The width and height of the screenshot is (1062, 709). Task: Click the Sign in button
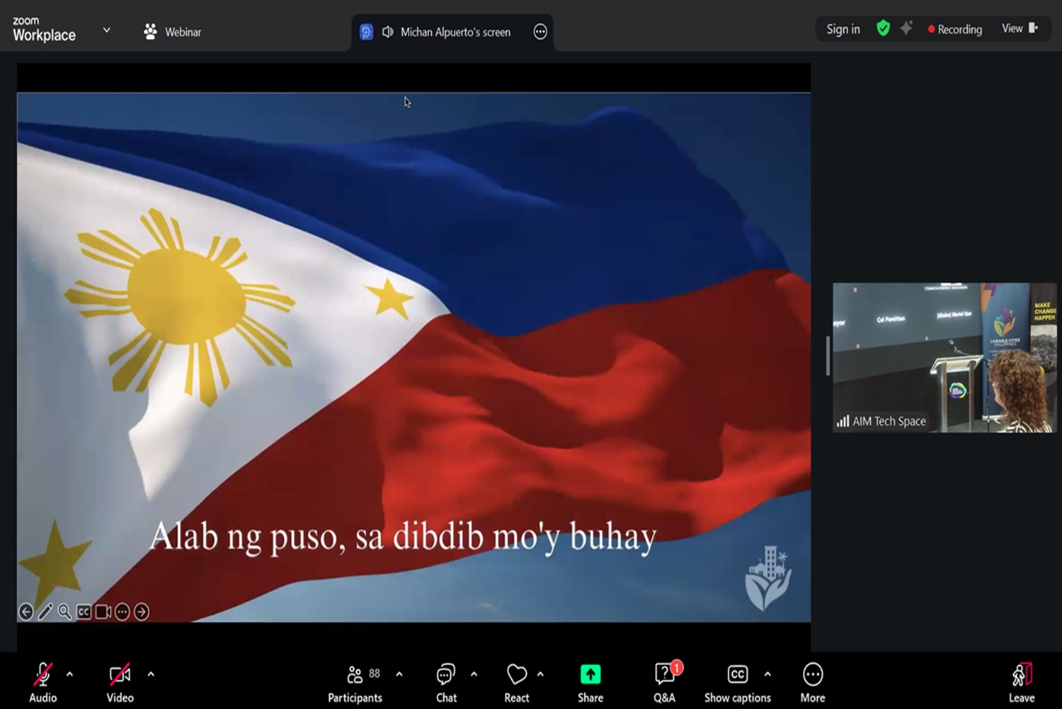(x=843, y=29)
